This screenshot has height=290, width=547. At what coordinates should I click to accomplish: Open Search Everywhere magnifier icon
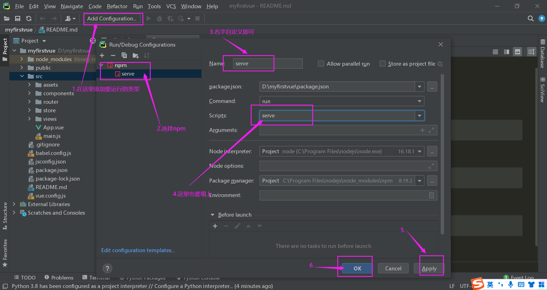point(530,18)
